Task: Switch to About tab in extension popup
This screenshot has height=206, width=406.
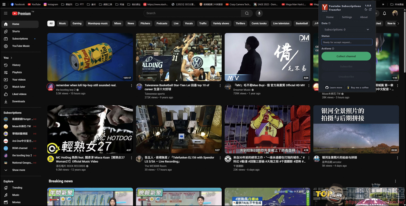Action: 364,17
